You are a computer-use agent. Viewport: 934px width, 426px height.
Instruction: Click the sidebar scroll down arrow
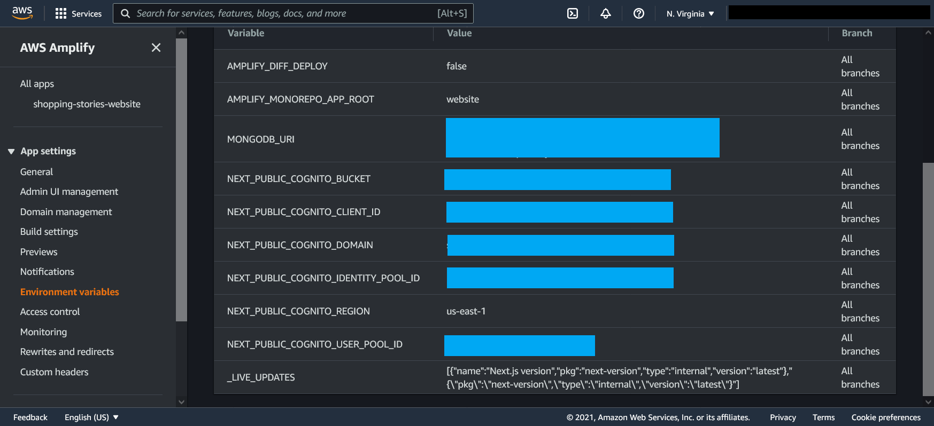click(x=181, y=402)
